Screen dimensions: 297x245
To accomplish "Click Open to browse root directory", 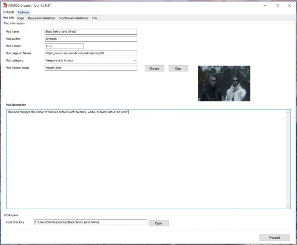I will [159, 223].
